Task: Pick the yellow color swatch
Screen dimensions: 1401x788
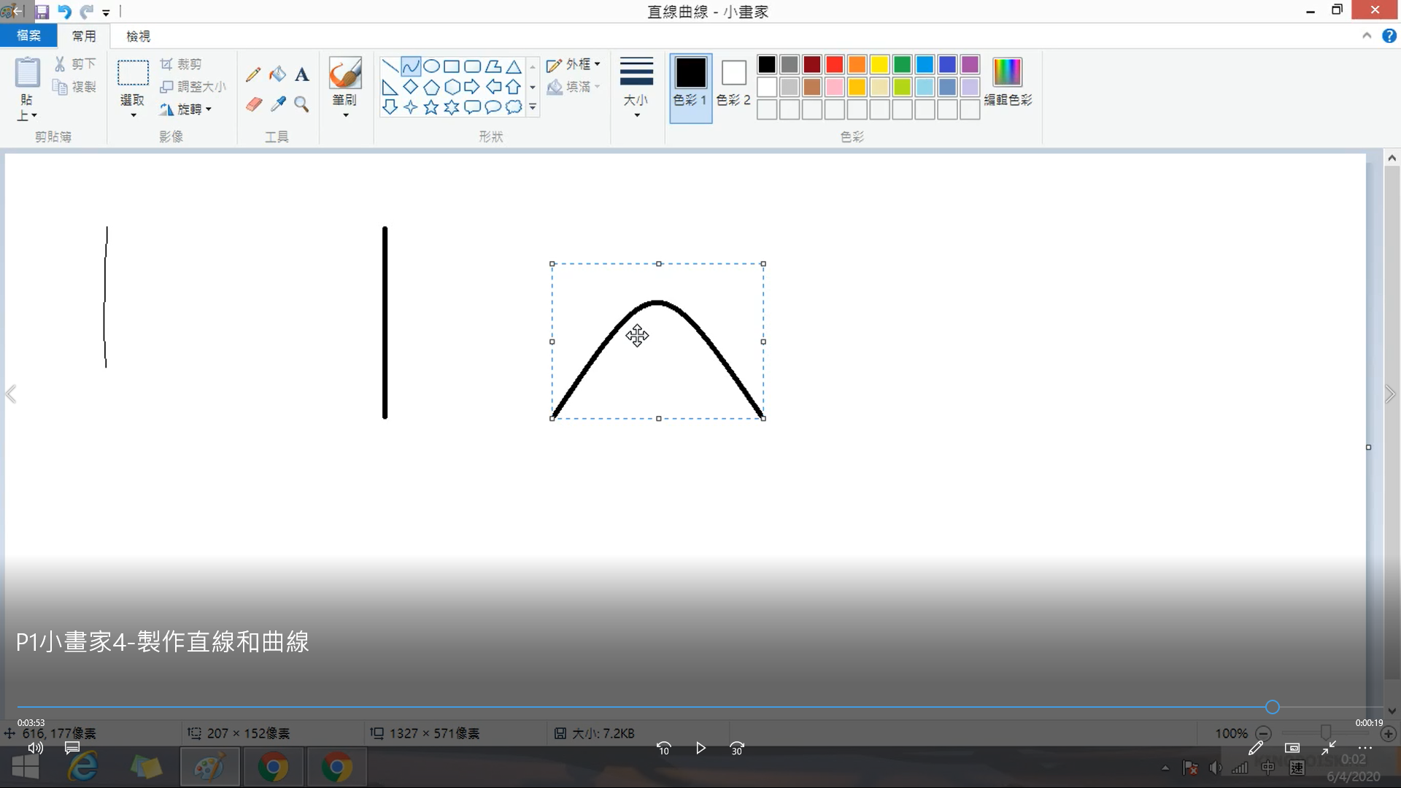Action: 879,64
